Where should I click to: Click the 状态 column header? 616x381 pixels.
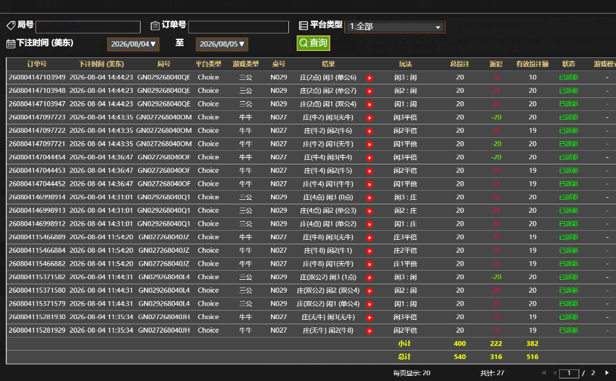(x=568, y=64)
